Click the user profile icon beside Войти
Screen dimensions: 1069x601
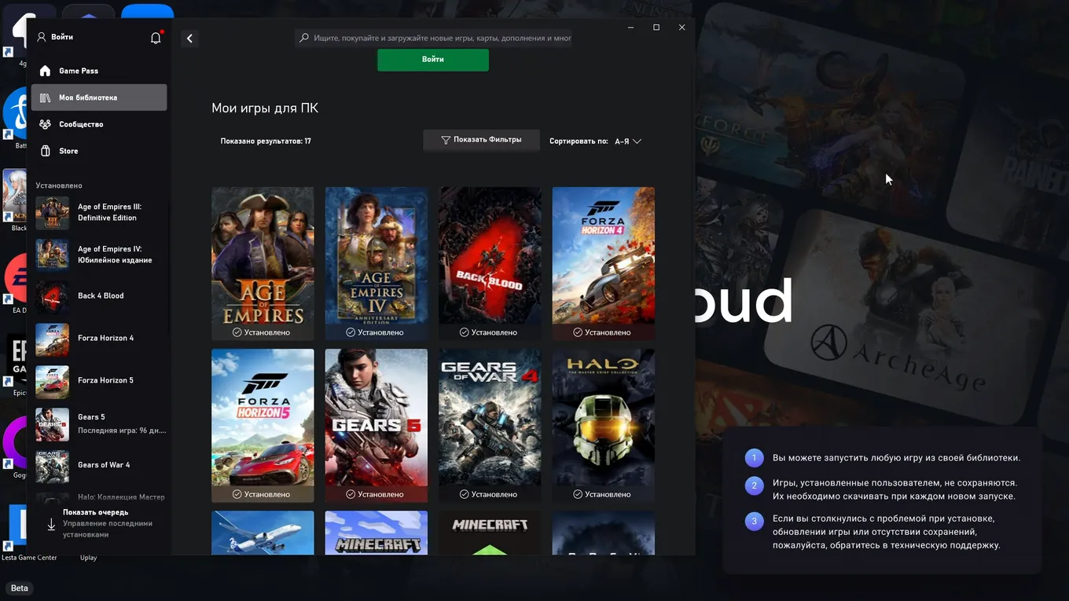(x=42, y=37)
